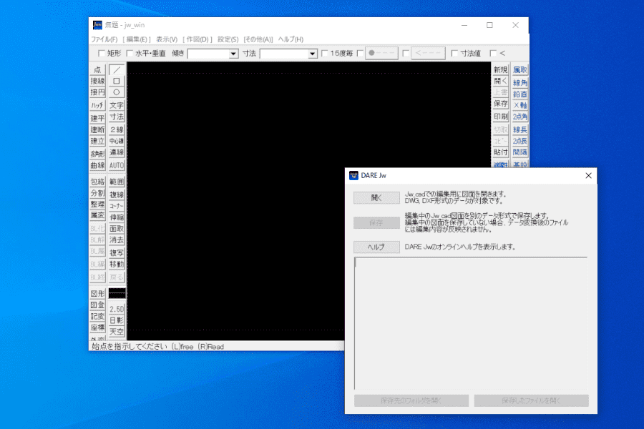The width and height of the screenshot is (644, 429).
Task: Select the 伸縮 extend/trim tool
Action: 117,217
